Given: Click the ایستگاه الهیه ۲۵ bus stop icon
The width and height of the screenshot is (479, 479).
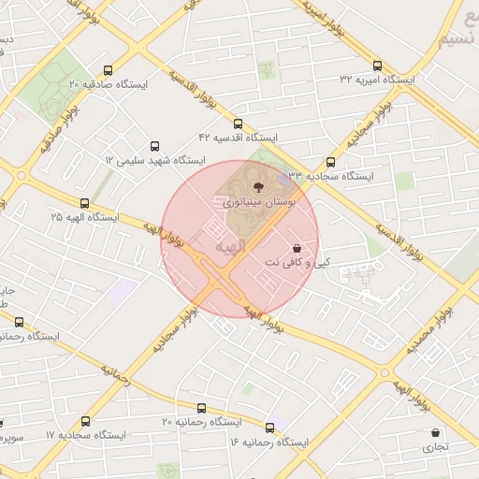Looking at the screenshot, I should [84, 203].
